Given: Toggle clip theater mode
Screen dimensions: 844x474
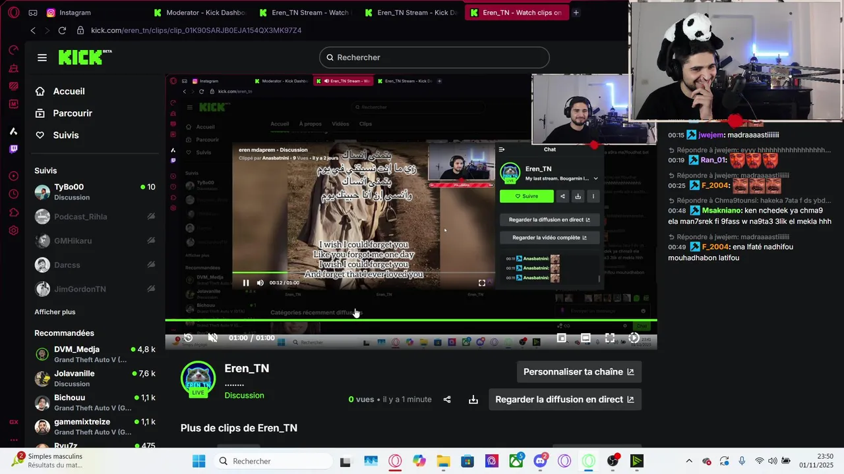Looking at the screenshot, I should [x=586, y=338].
